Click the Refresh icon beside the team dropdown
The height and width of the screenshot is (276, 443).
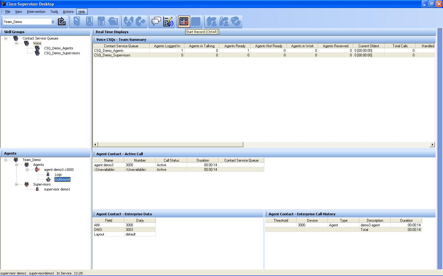(62, 21)
